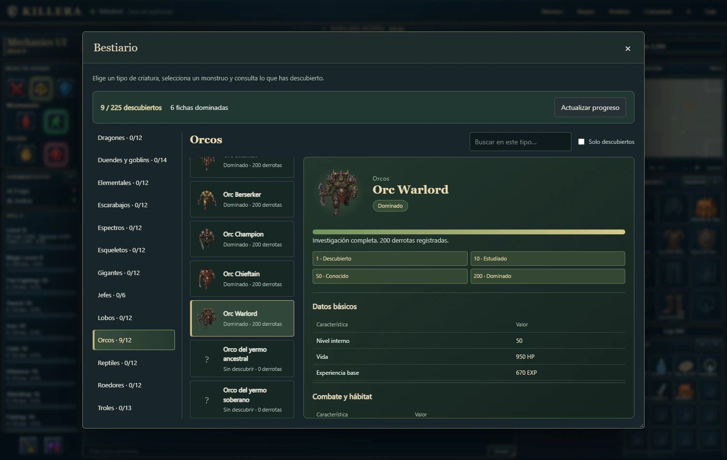Click the large Orc Warlord portrait
This screenshot has height=460, width=727.
[x=339, y=192]
